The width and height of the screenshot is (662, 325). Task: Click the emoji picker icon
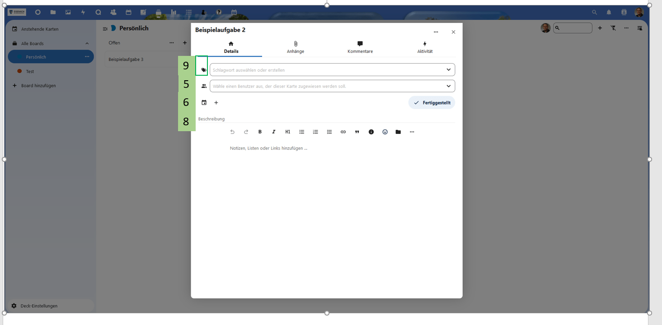tap(385, 132)
